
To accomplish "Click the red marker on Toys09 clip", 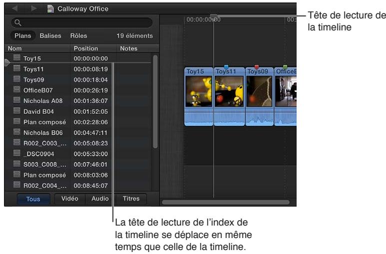I will click(x=257, y=66).
